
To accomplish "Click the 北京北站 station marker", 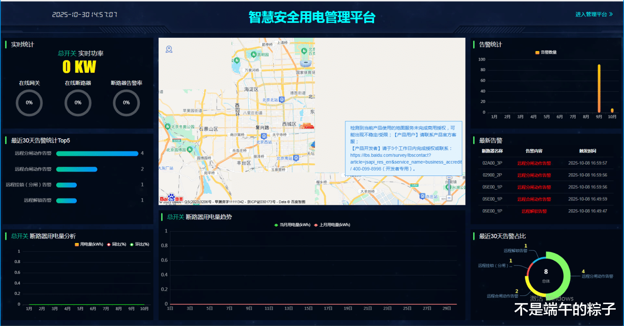I will [x=282, y=100].
